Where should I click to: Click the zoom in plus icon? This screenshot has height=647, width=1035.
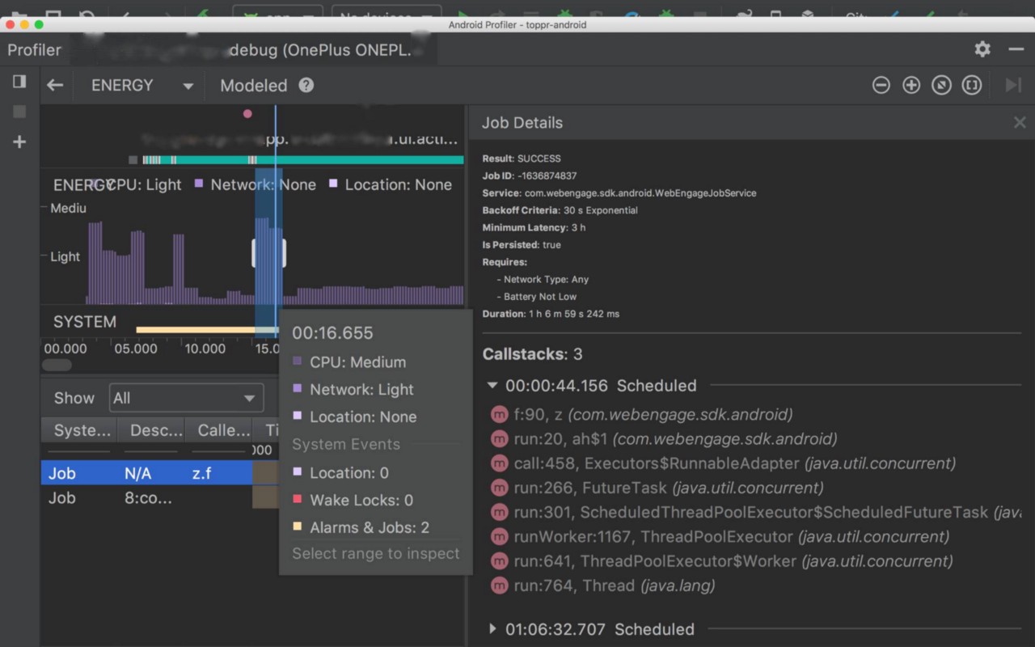click(911, 86)
